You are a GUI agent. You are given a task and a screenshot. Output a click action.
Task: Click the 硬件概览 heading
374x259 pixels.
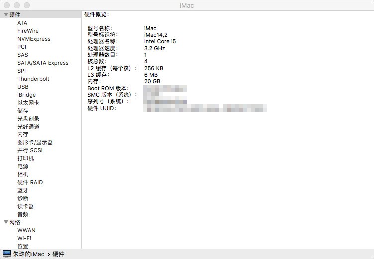pyautogui.click(x=96, y=14)
